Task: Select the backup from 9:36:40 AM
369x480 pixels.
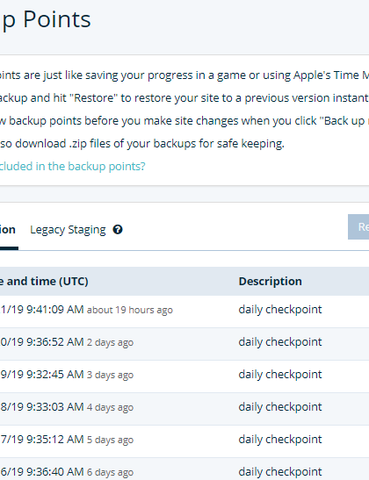Action: (x=184, y=469)
